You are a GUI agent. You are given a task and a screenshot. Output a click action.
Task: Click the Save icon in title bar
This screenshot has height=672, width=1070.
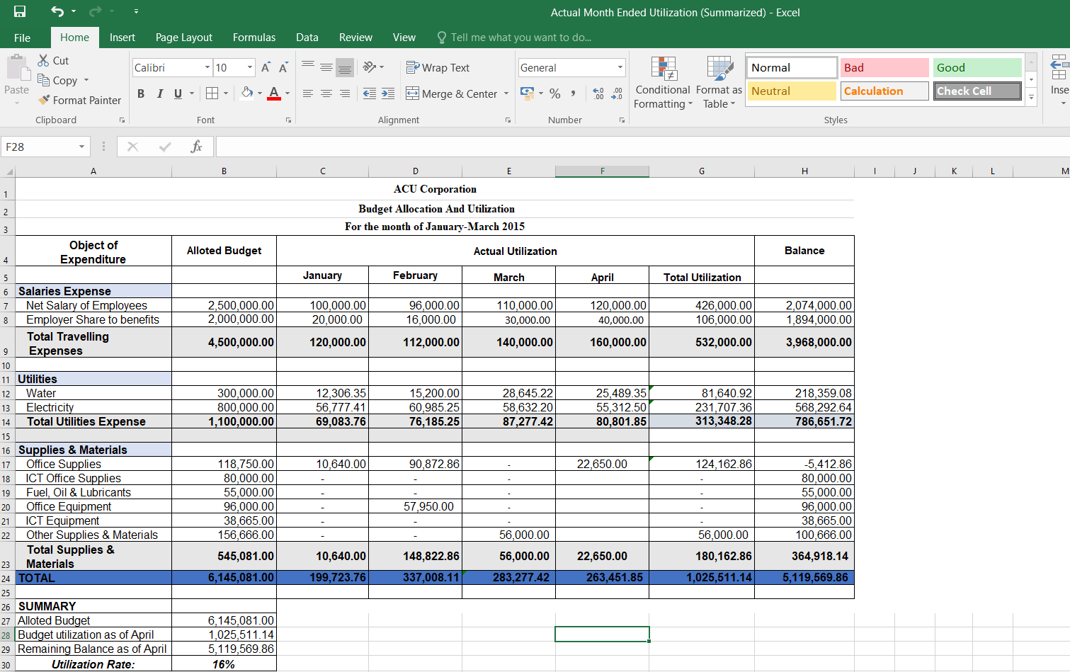click(x=20, y=11)
